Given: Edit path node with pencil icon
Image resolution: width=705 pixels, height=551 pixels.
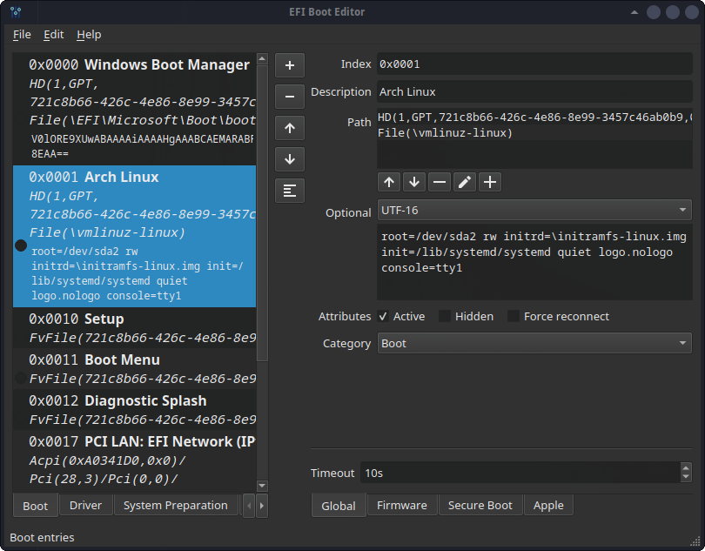Looking at the screenshot, I should click(465, 182).
